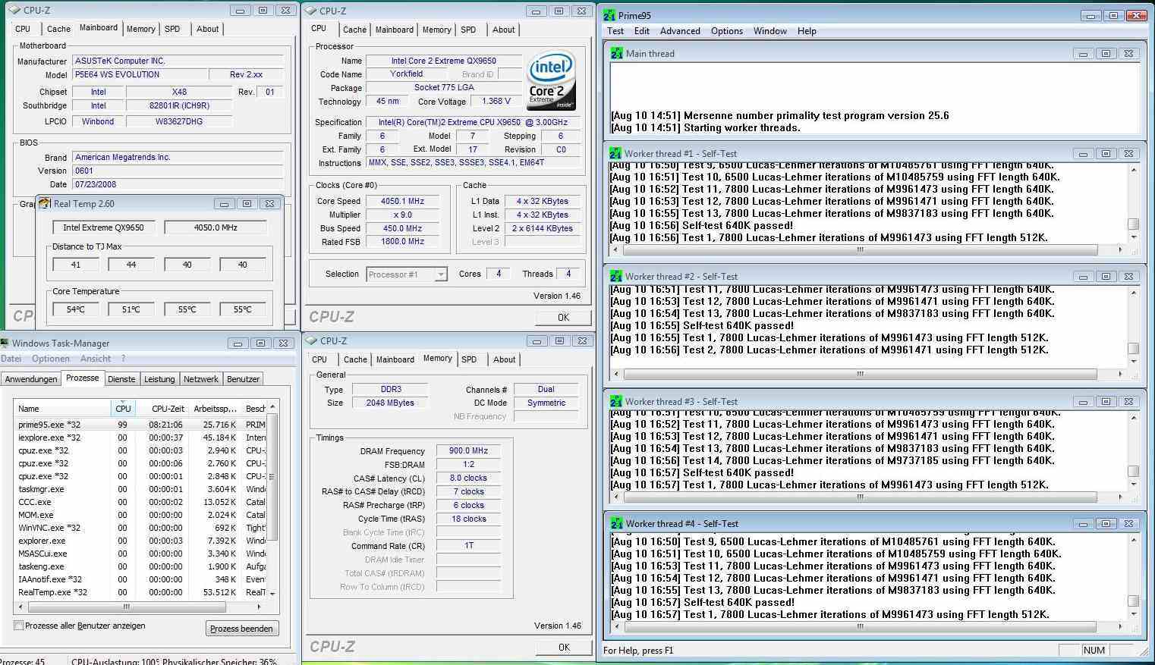Click the Windows Task-Manager title icon
Viewport: 1155px width, 665px height.
(5, 343)
